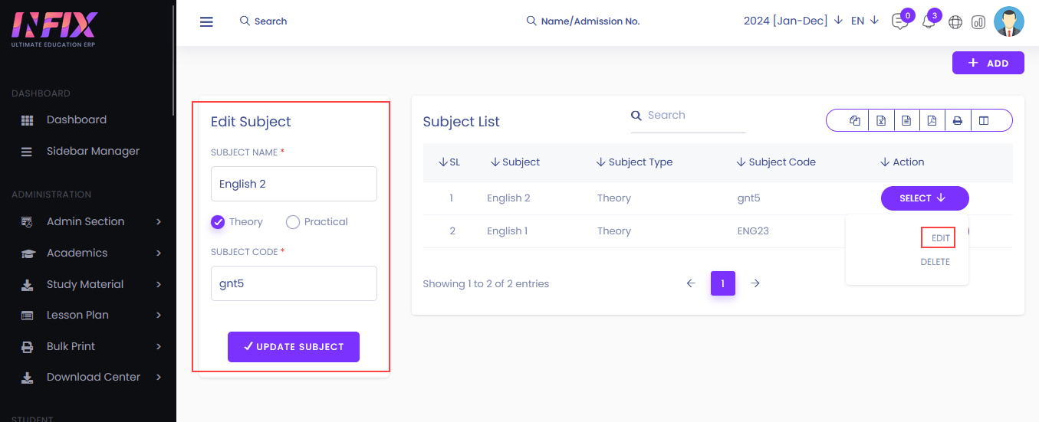The height and width of the screenshot is (422, 1039).
Task: Choose EDIT from the action menu
Action: (940, 238)
